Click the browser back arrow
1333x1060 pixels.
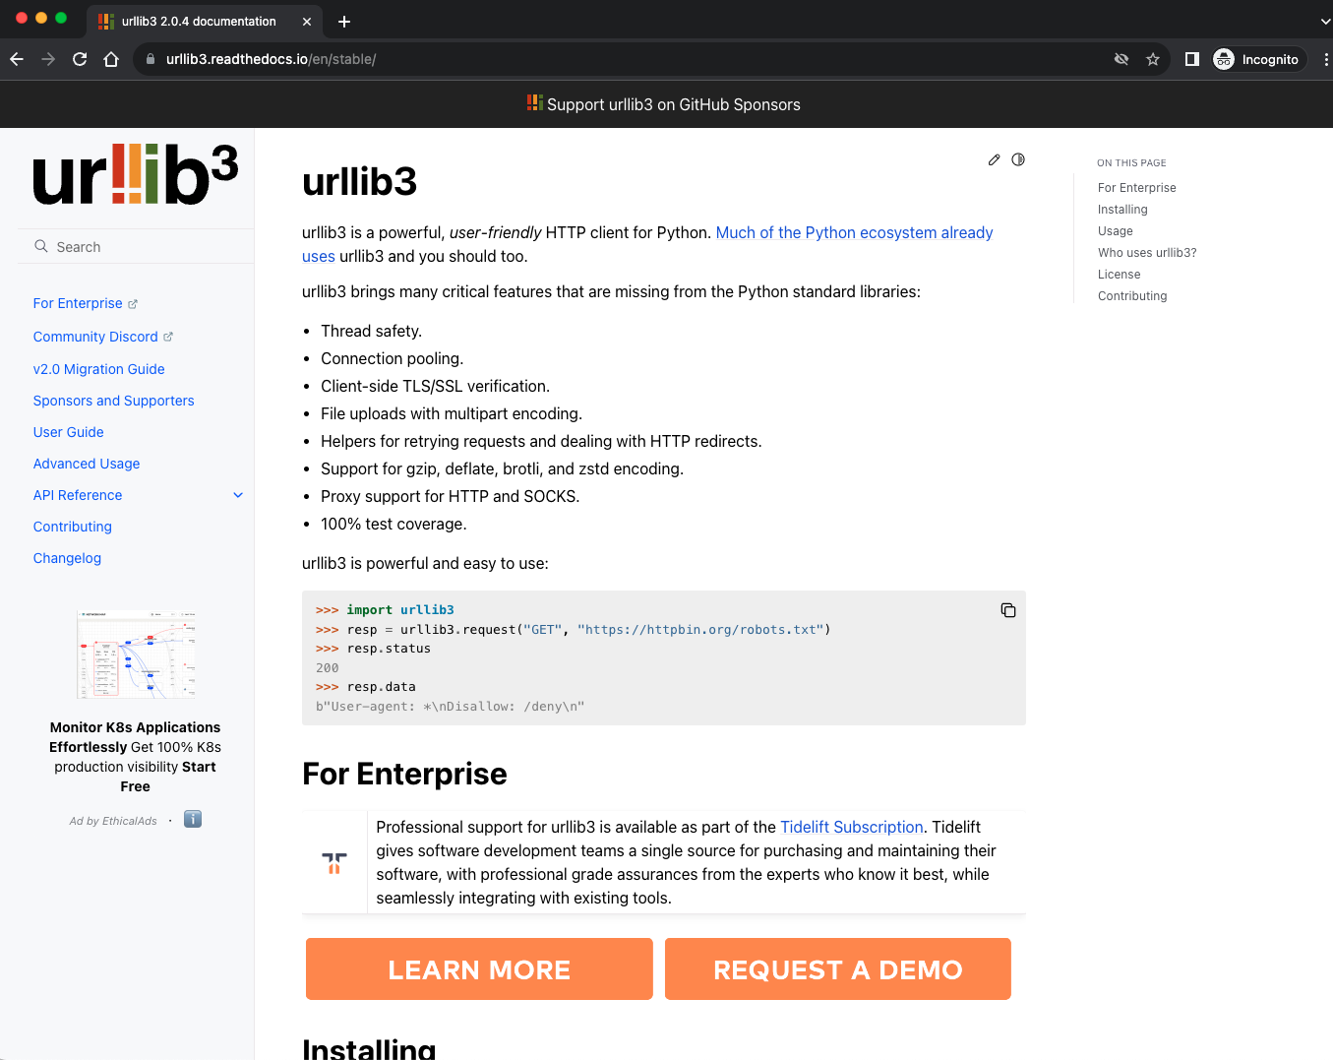[x=17, y=59]
